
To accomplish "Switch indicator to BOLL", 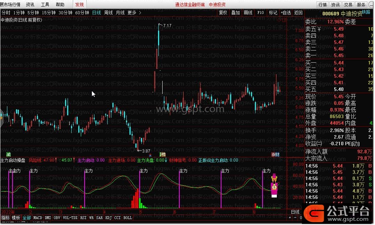I will pos(128,218).
